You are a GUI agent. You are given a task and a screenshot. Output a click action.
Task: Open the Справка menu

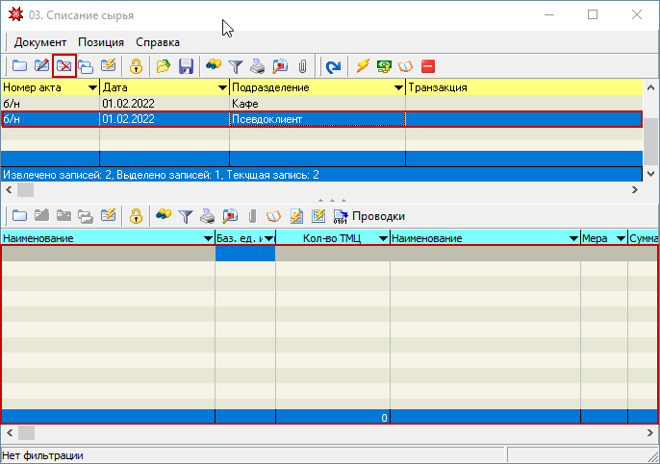[x=158, y=42]
